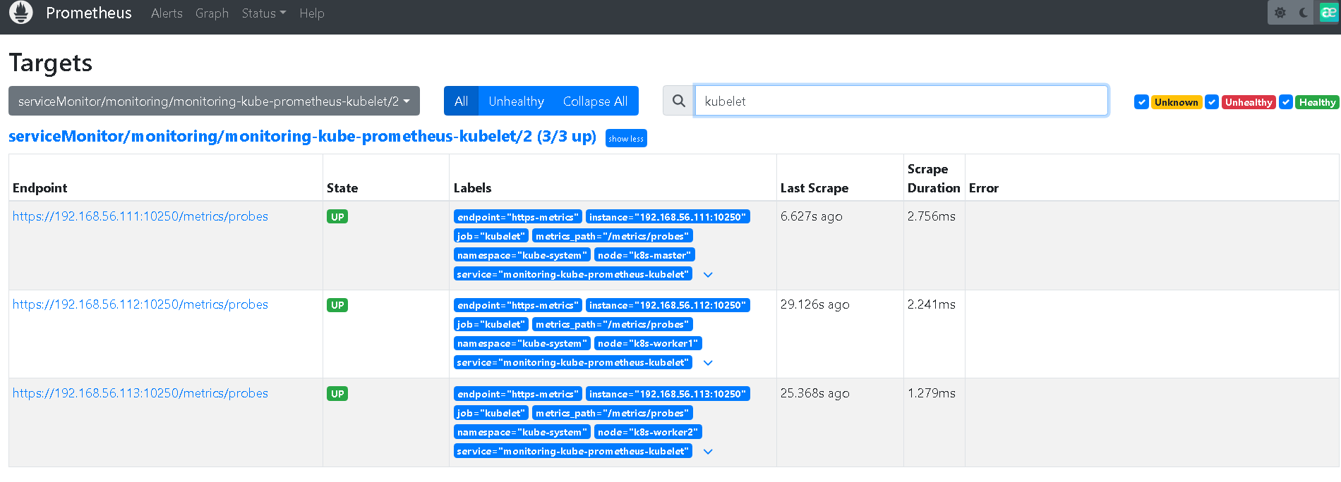The image size is (1341, 482).
Task: Open the Status dropdown menu
Action: tap(263, 13)
